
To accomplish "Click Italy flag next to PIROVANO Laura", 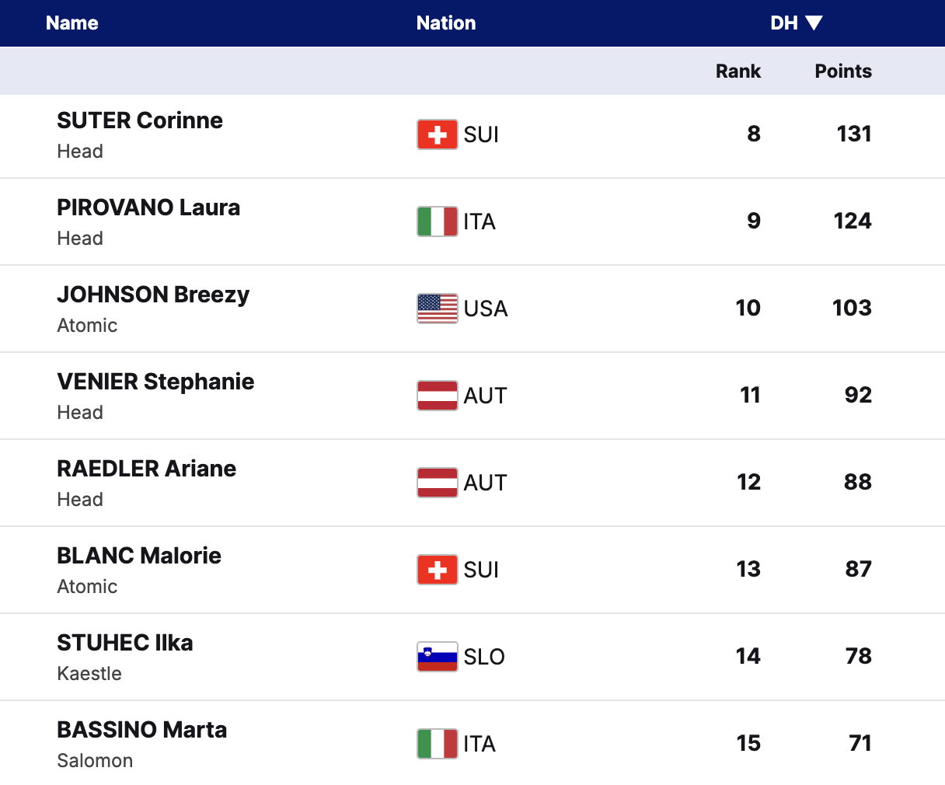I will click(437, 222).
